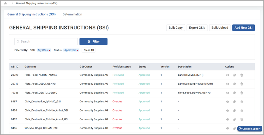Click GSI ID 10346 cell
Screen dimensions: 264x135
[15, 93]
